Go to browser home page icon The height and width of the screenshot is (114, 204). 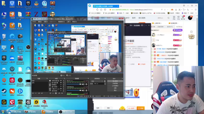(x=101, y=10)
